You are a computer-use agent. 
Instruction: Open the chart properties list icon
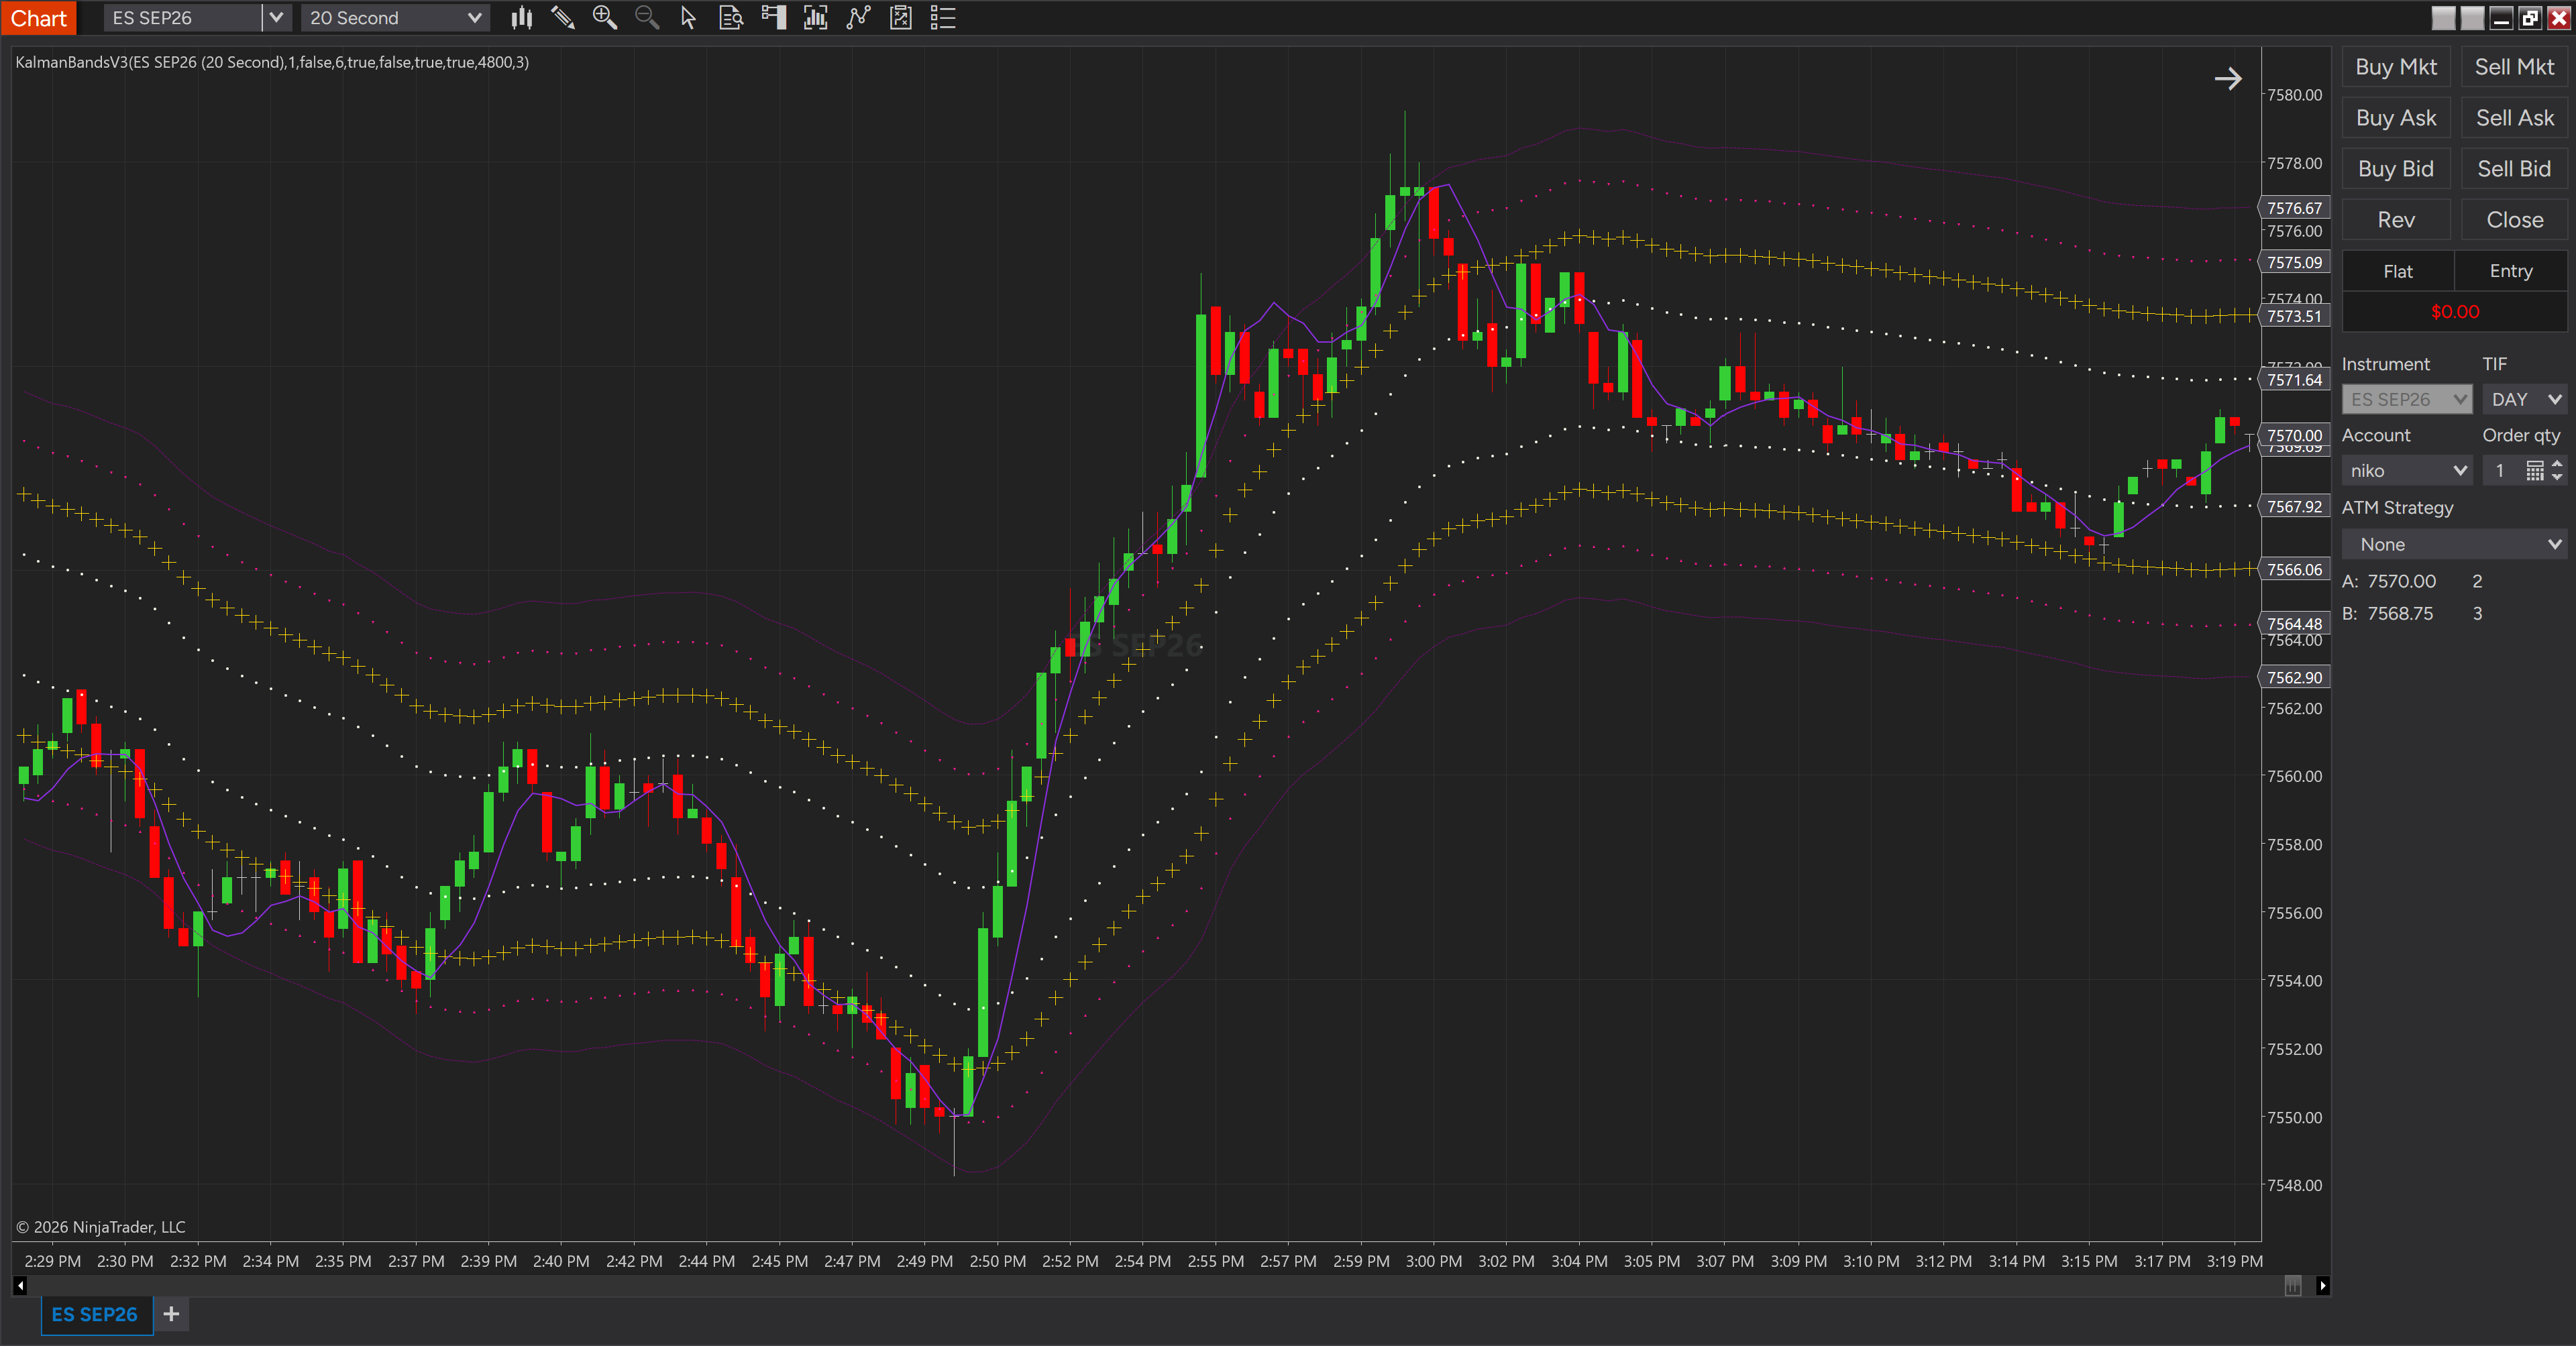point(943,17)
